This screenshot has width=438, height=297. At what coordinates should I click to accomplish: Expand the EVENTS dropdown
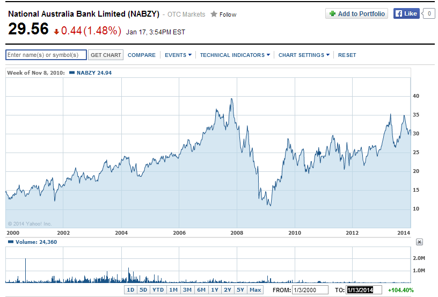tap(178, 55)
